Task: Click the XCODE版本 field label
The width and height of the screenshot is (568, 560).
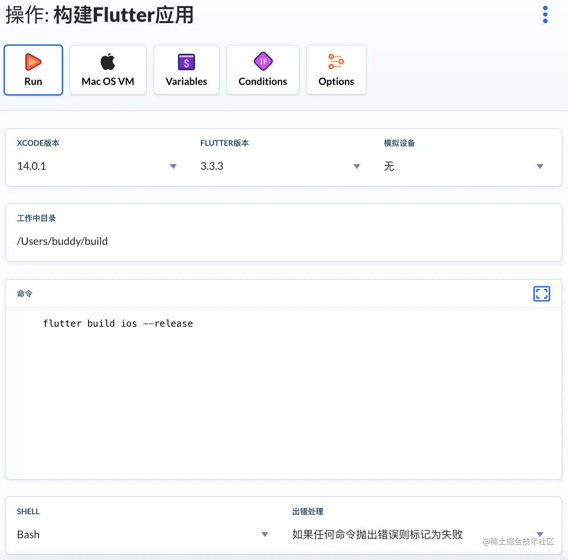Action: (x=38, y=143)
